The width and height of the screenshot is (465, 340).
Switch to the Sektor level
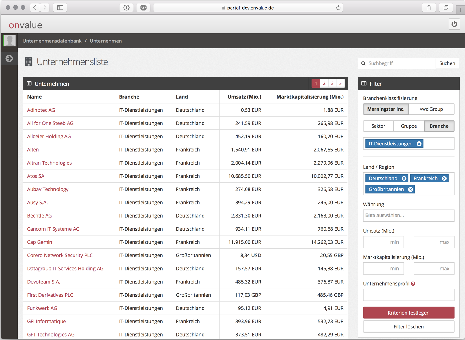378,126
